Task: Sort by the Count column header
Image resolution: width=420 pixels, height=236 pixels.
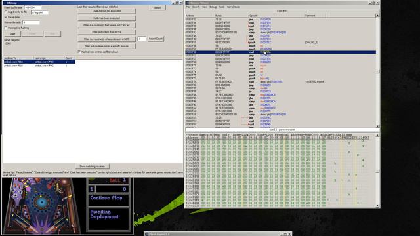Action: click(x=70, y=58)
